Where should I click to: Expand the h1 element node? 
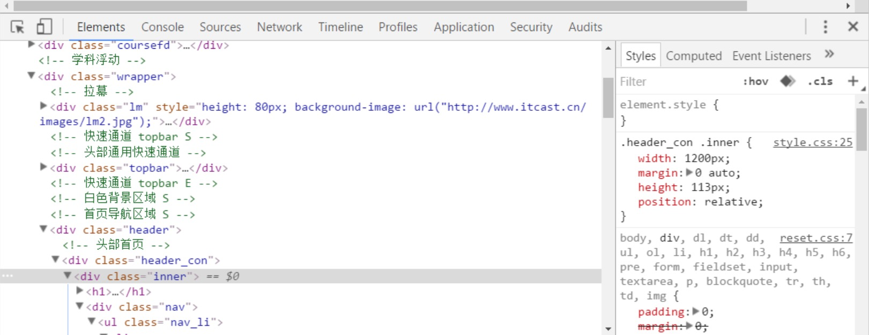coord(80,291)
